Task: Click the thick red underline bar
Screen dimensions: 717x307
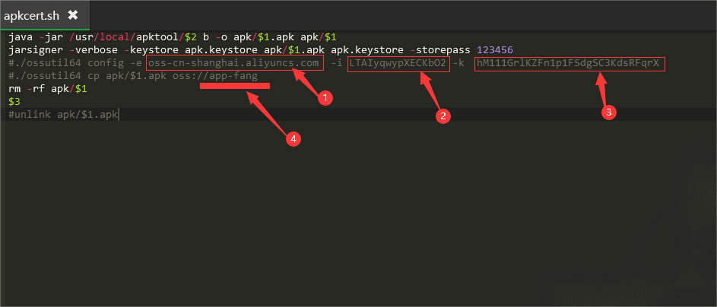Action: pyautogui.click(x=235, y=87)
